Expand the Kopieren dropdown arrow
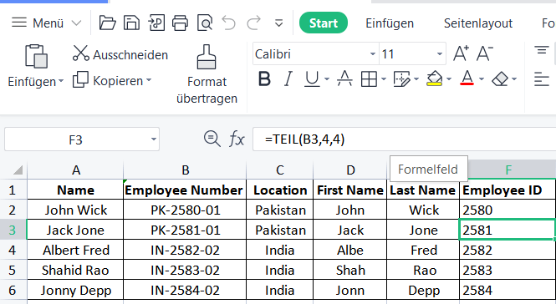556x304 pixels. pos(149,80)
